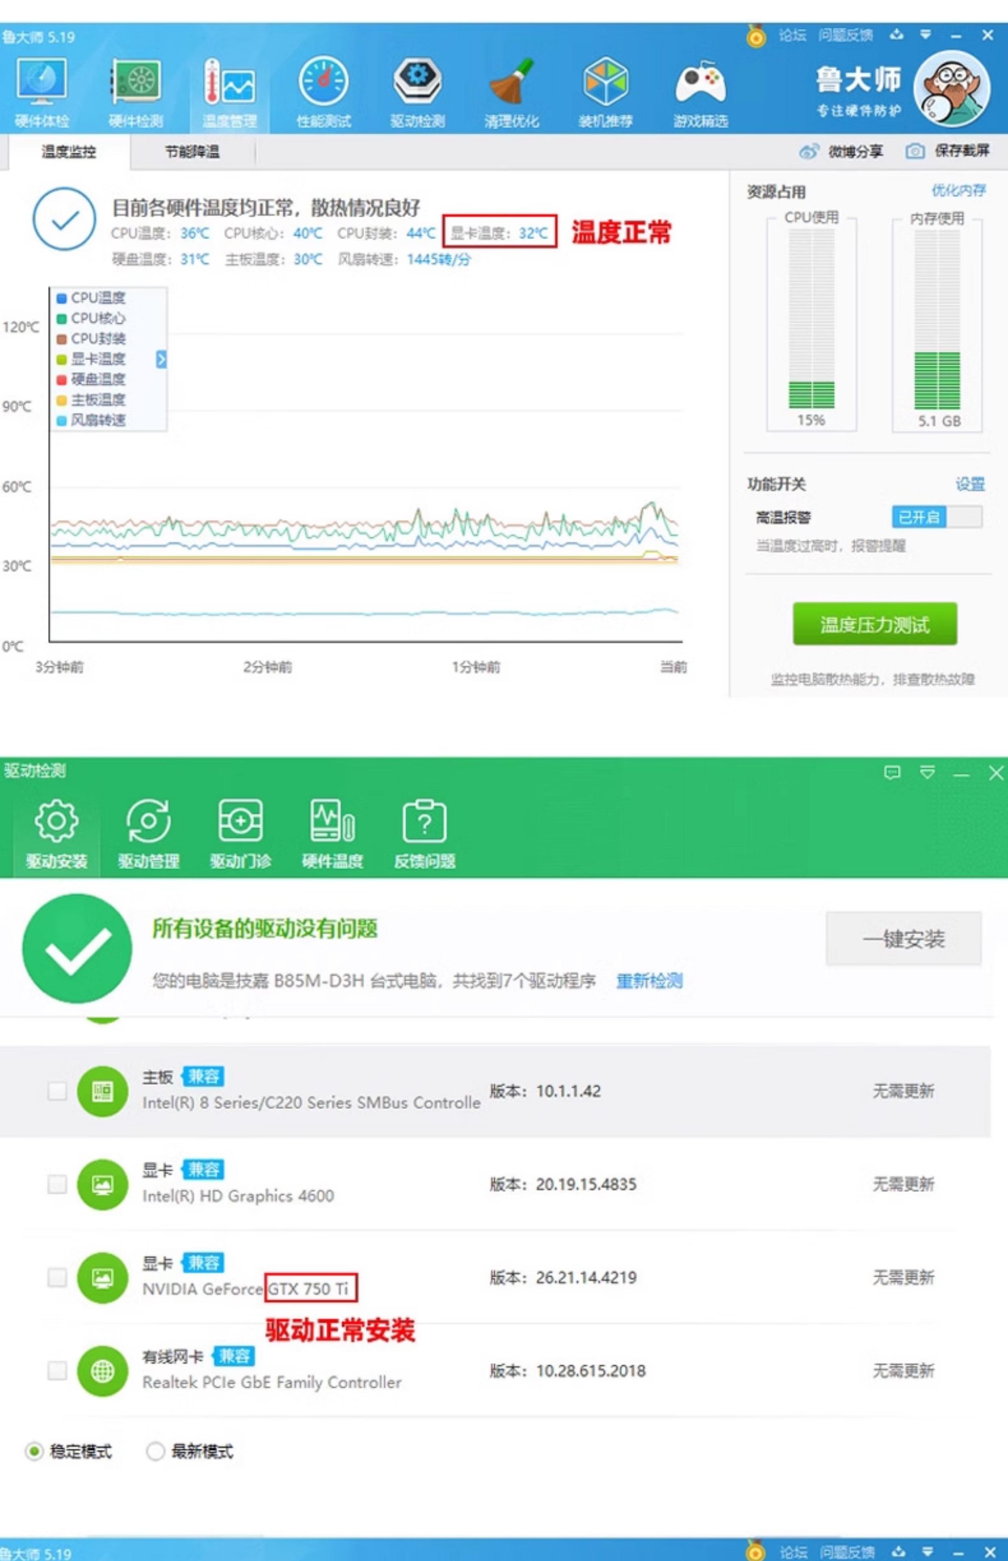
Task: Click the CPU使用 usage bar
Action: [x=811, y=320]
